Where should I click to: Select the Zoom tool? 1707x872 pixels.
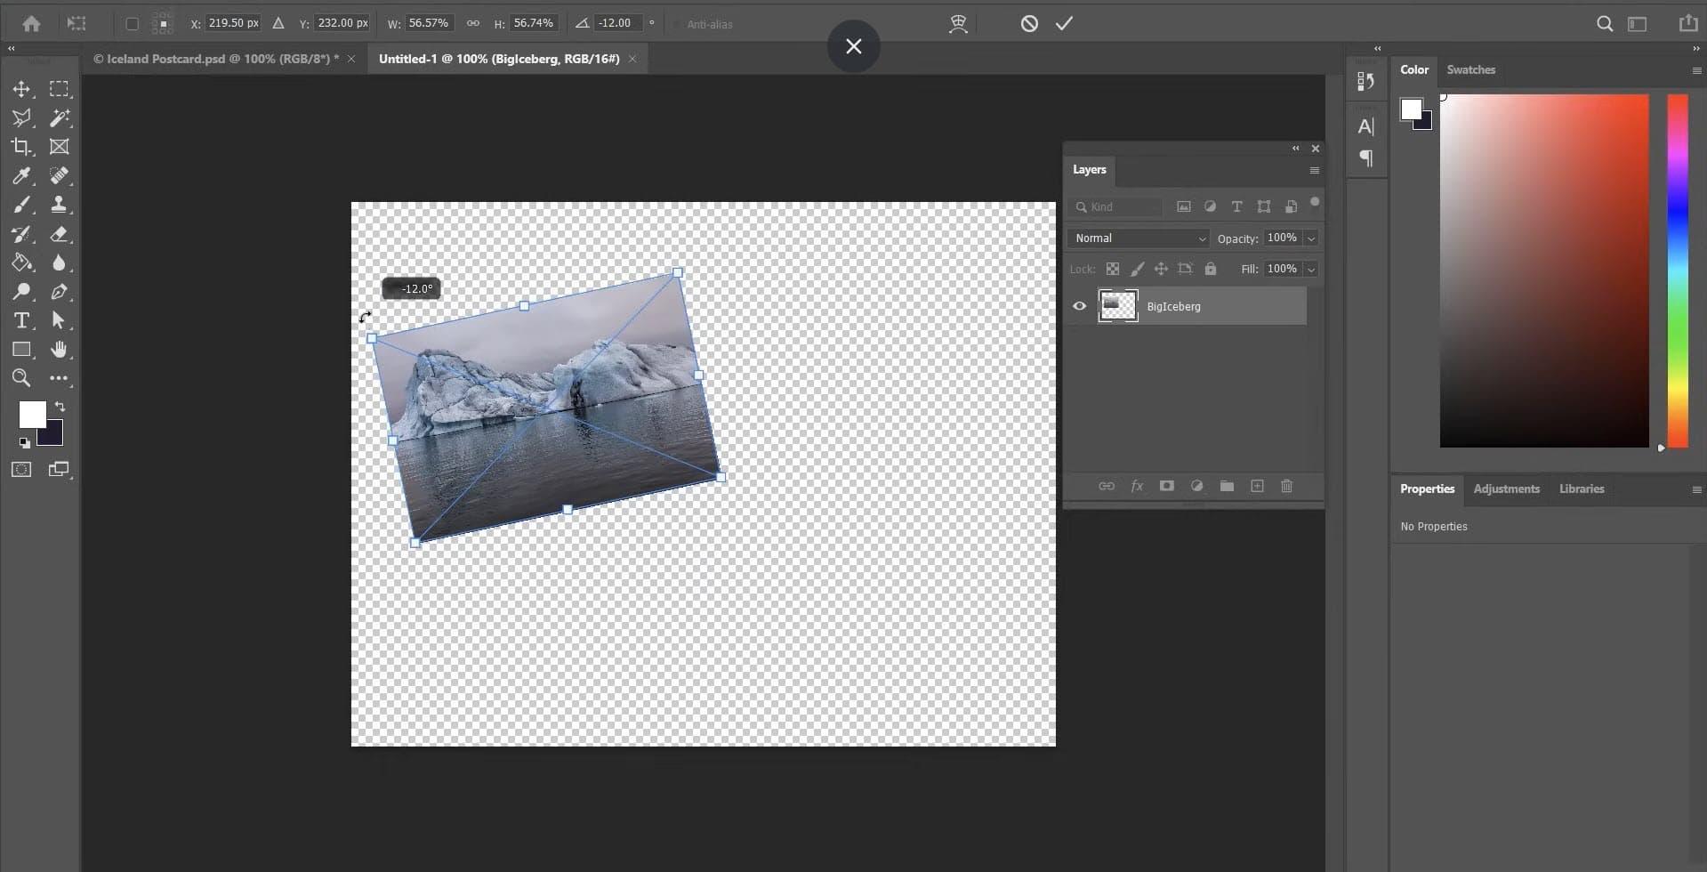click(x=21, y=378)
